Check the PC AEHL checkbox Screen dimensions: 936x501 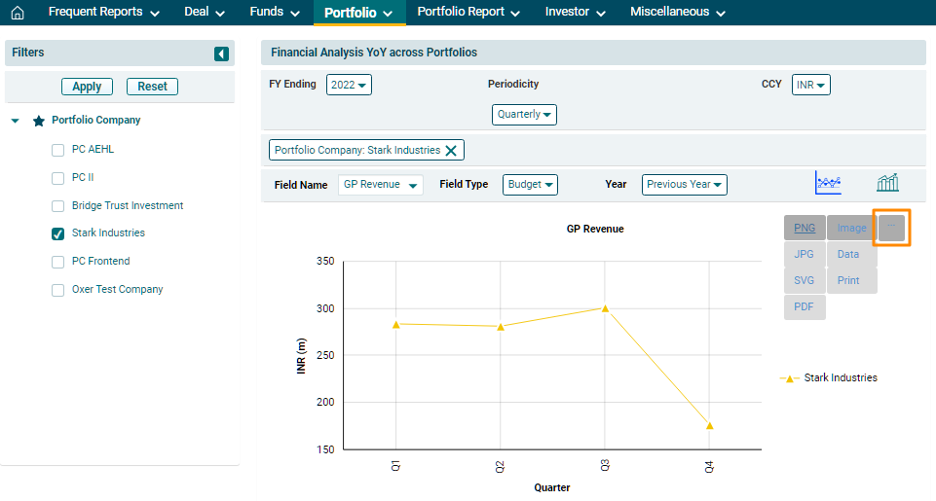(x=57, y=151)
